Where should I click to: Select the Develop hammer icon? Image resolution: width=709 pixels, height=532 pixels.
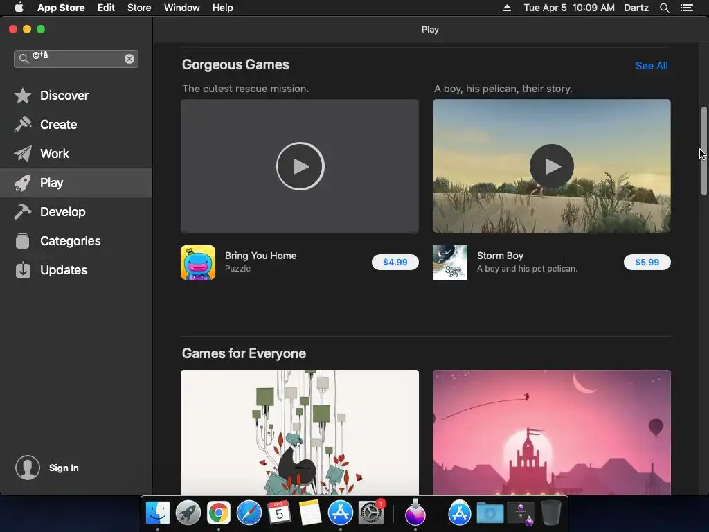click(x=23, y=212)
